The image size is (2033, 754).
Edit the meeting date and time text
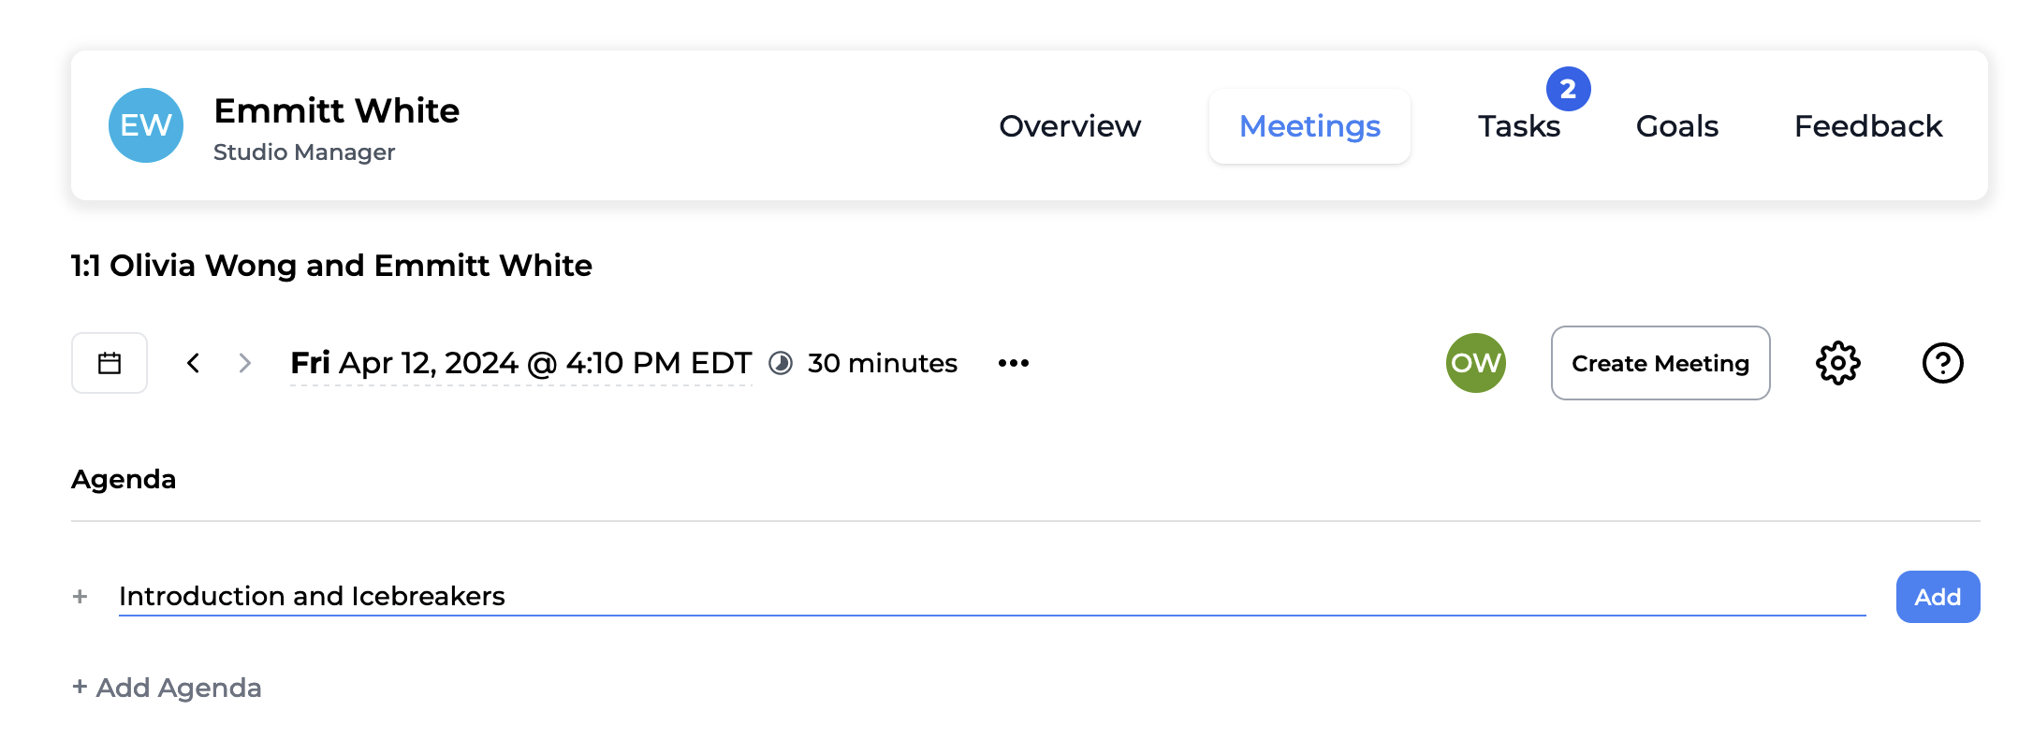(x=520, y=363)
